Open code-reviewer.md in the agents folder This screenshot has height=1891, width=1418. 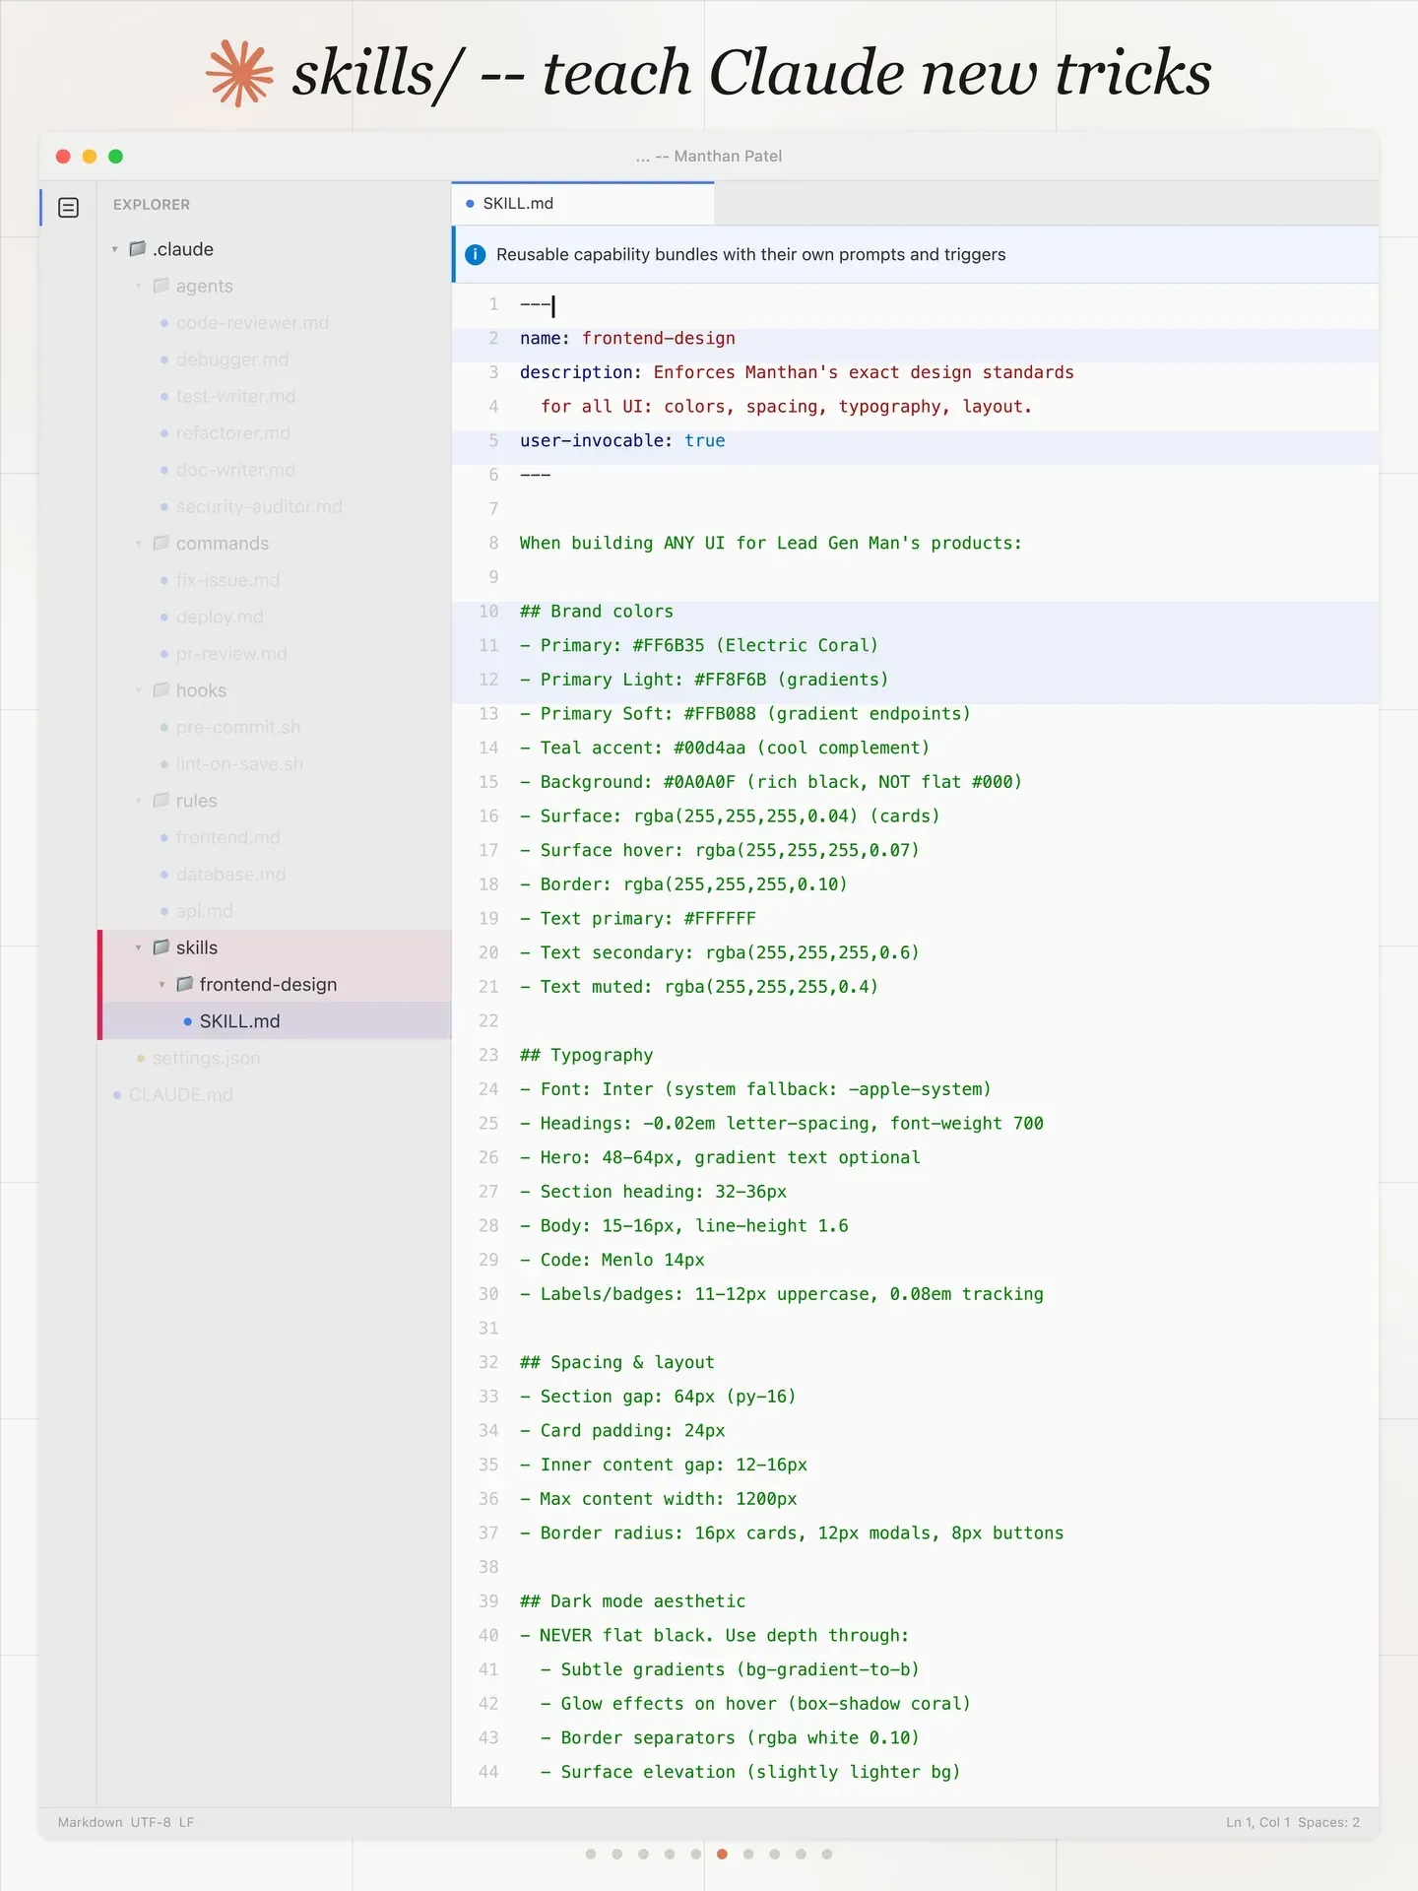(252, 323)
